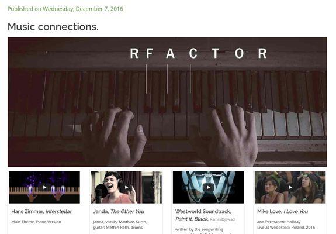336x234 pixels.
Task: Play Janda's The Other You video
Action: [126, 187]
